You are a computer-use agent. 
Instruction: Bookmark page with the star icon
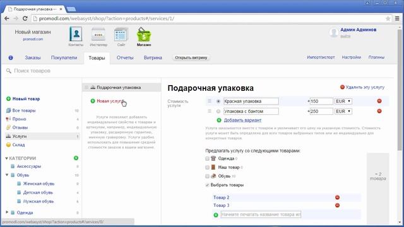click(388, 18)
